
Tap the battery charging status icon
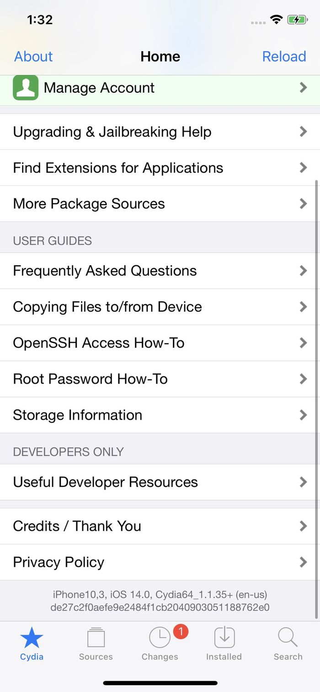(298, 20)
